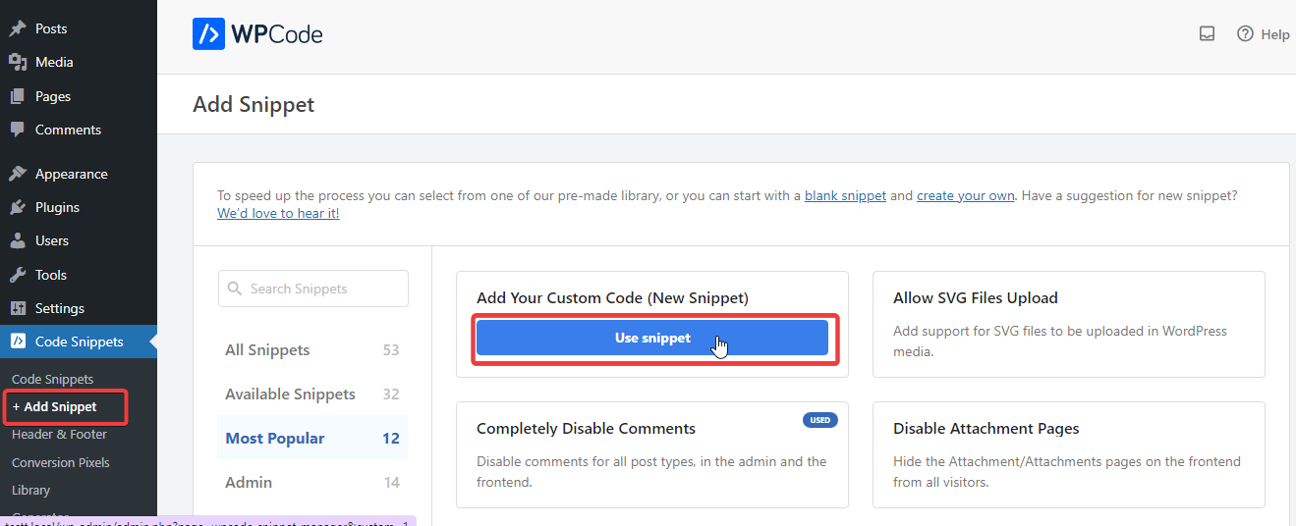Follow the blank snippet link
The image size is (1296, 526).
tap(845, 195)
